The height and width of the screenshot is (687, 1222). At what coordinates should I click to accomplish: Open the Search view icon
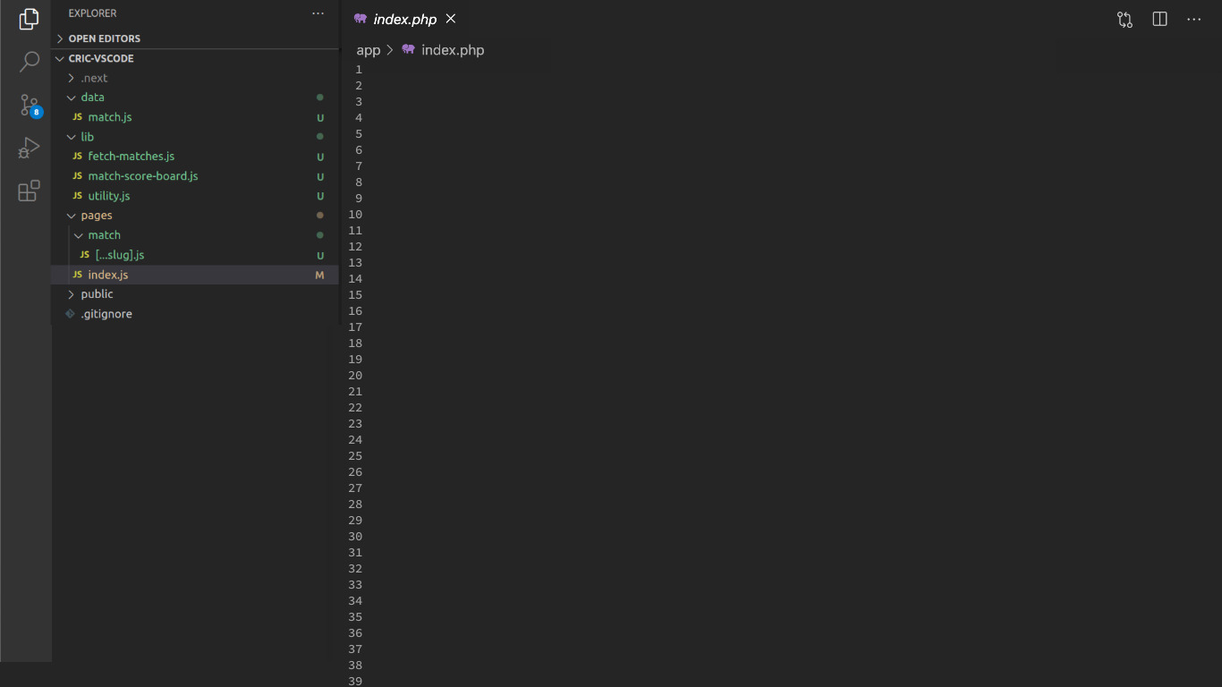pos(29,62)
